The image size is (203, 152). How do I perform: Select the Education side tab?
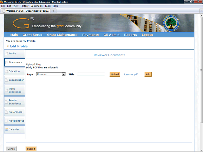[x=15, y=71]
